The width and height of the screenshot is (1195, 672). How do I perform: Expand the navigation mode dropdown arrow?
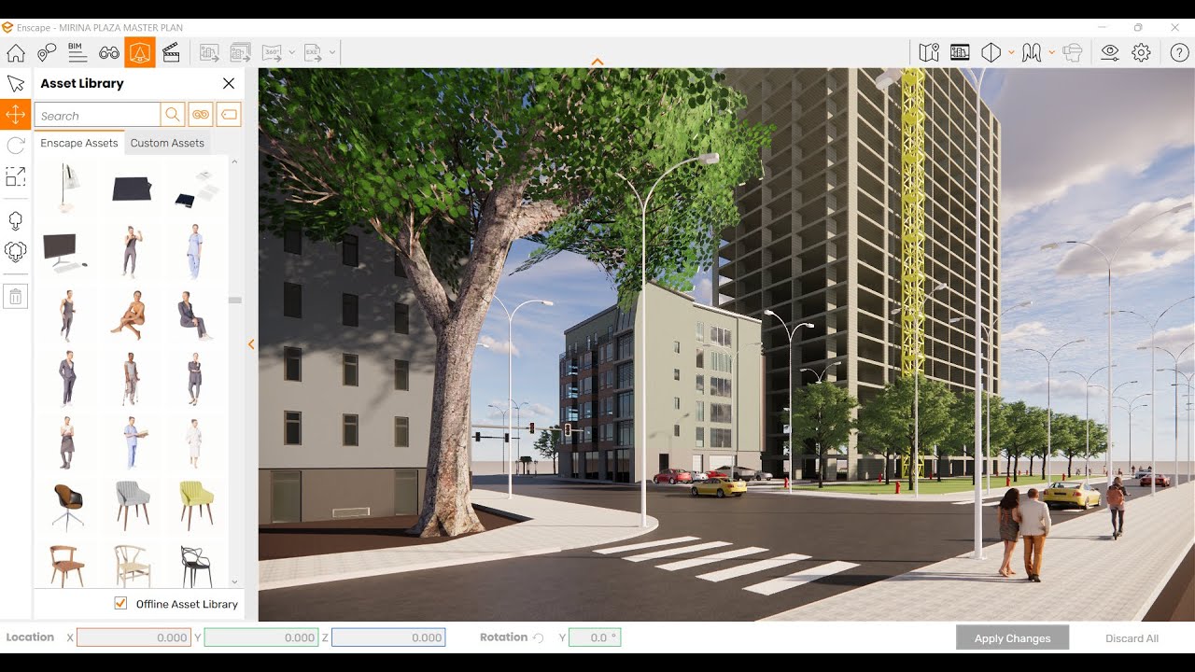[x=1052, y=52]
